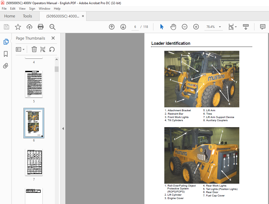269x204 pixels.
Task: Click the Loader Identification heading
Action: click(x=171, y=44)
